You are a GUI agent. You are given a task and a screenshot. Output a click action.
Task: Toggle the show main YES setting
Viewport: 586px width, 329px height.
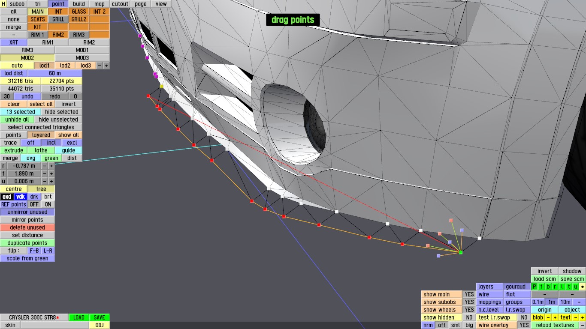[470, 294]
